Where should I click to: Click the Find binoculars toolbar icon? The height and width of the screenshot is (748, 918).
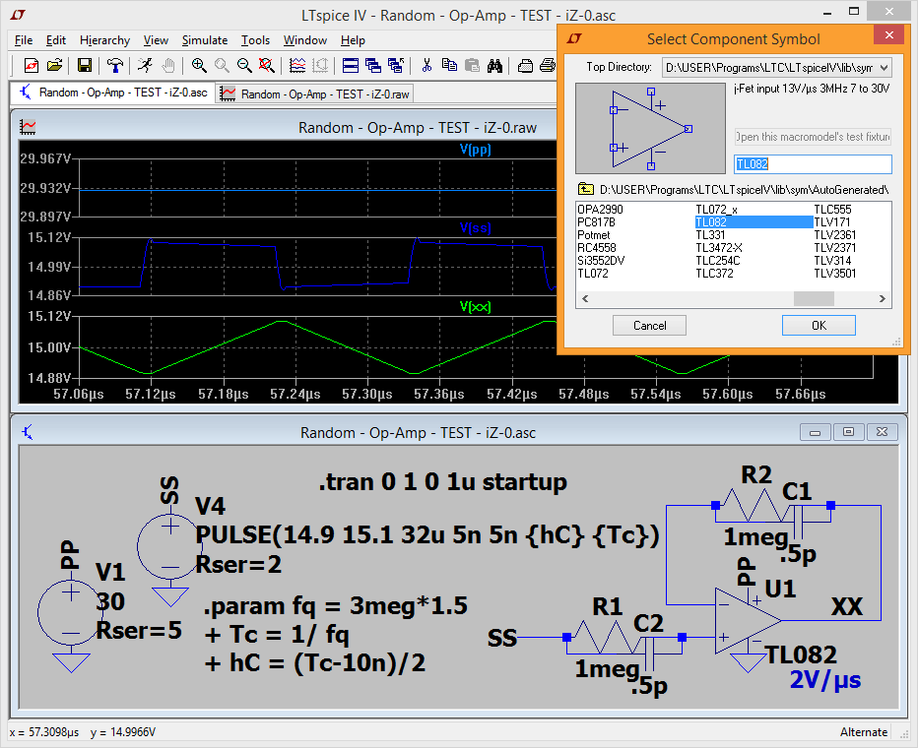[x=495, y=66]
